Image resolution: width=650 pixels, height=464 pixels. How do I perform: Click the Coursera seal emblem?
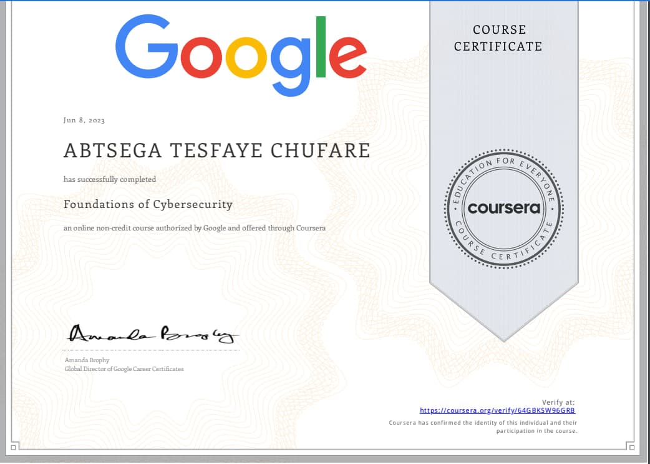point(503,209)
